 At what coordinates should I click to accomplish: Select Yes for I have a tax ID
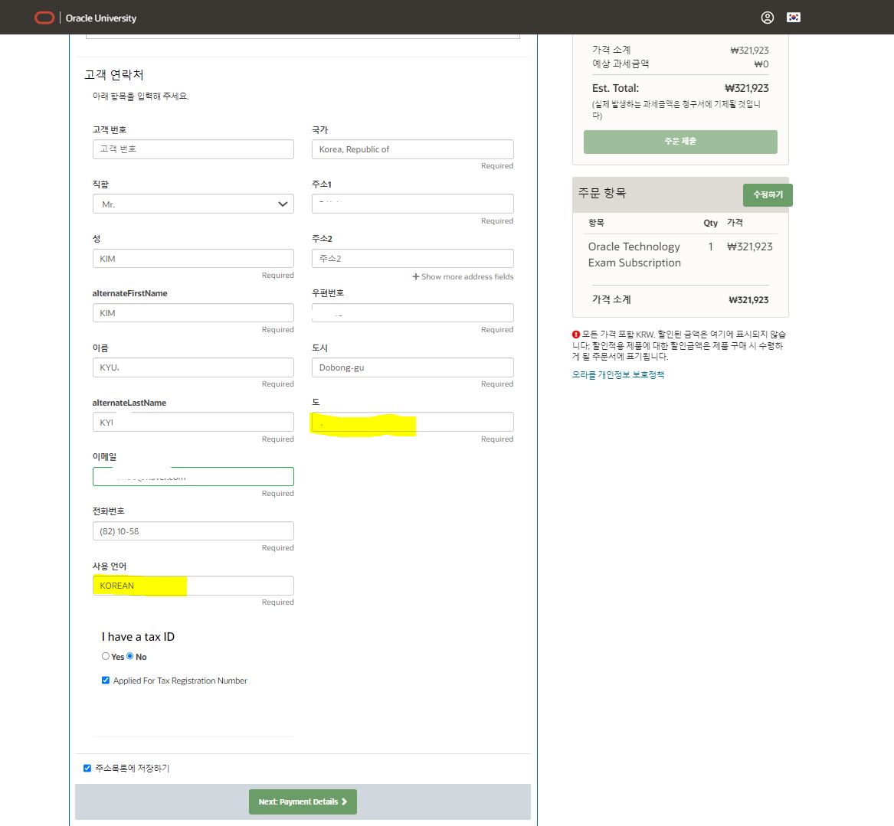[x=106, y=656]
